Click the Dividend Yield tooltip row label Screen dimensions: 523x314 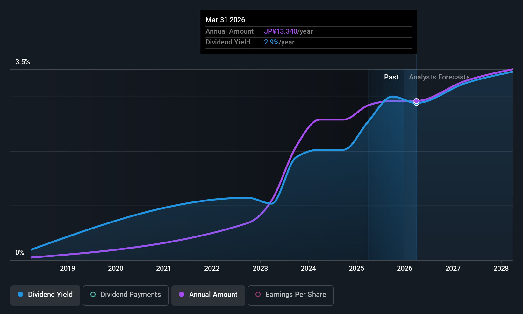click(x=228, y=42)
